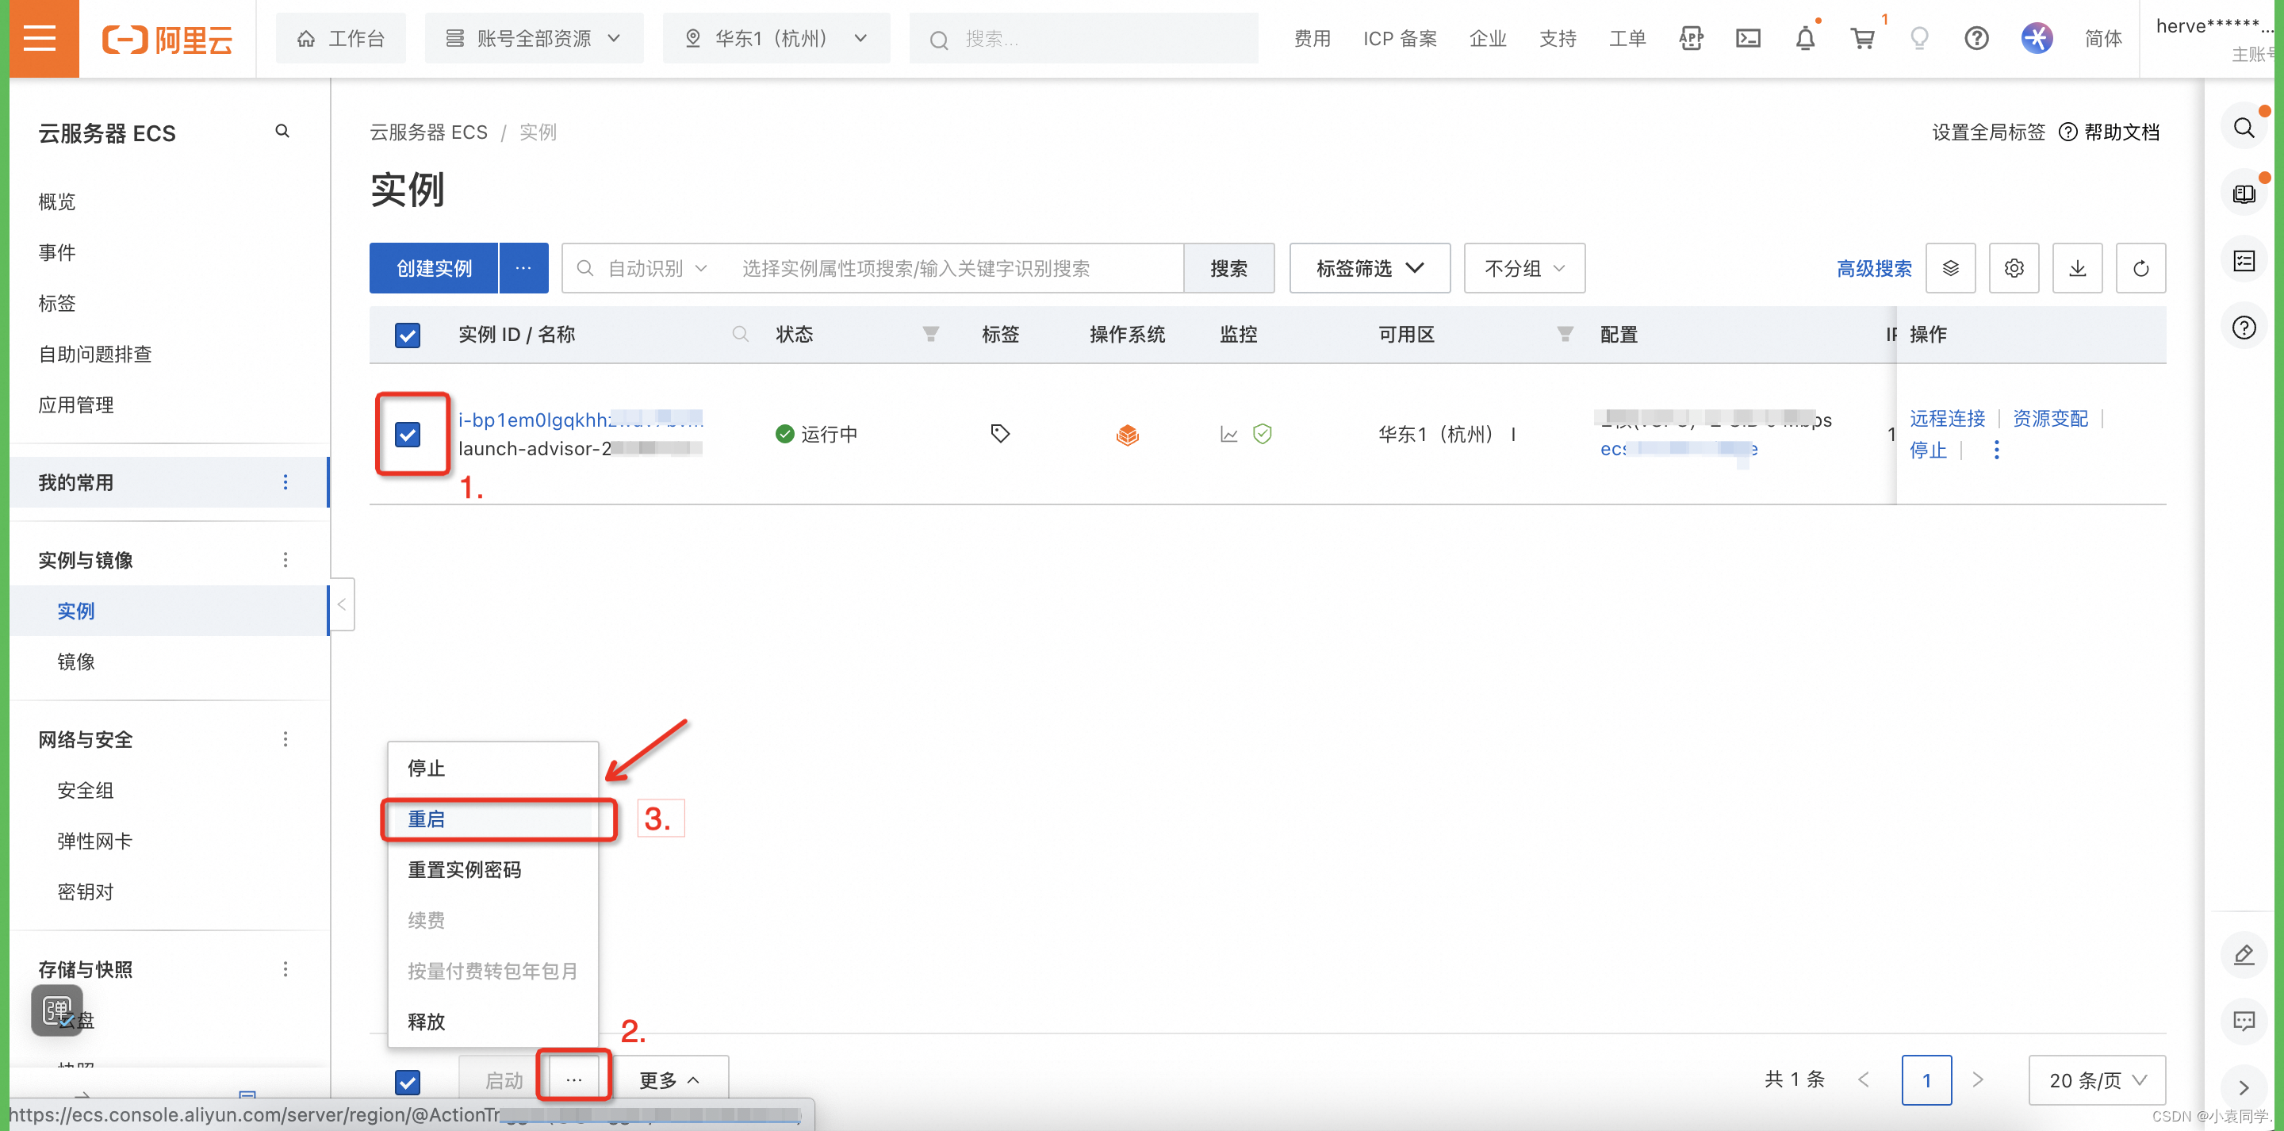This screenshot has width=2284, height=1131.
Task: Toggle select-all checkbox in table header
Action: tap(408, 335)
